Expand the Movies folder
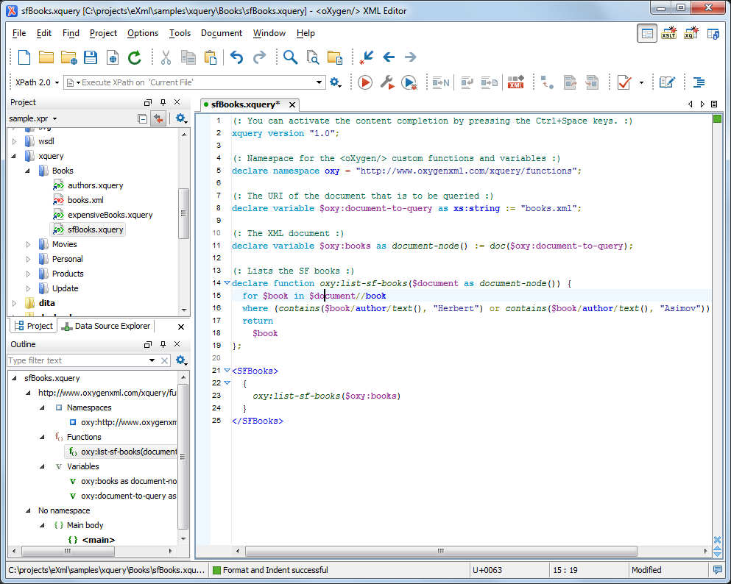This screenshot has width=731, height=584. pos(28,244)
